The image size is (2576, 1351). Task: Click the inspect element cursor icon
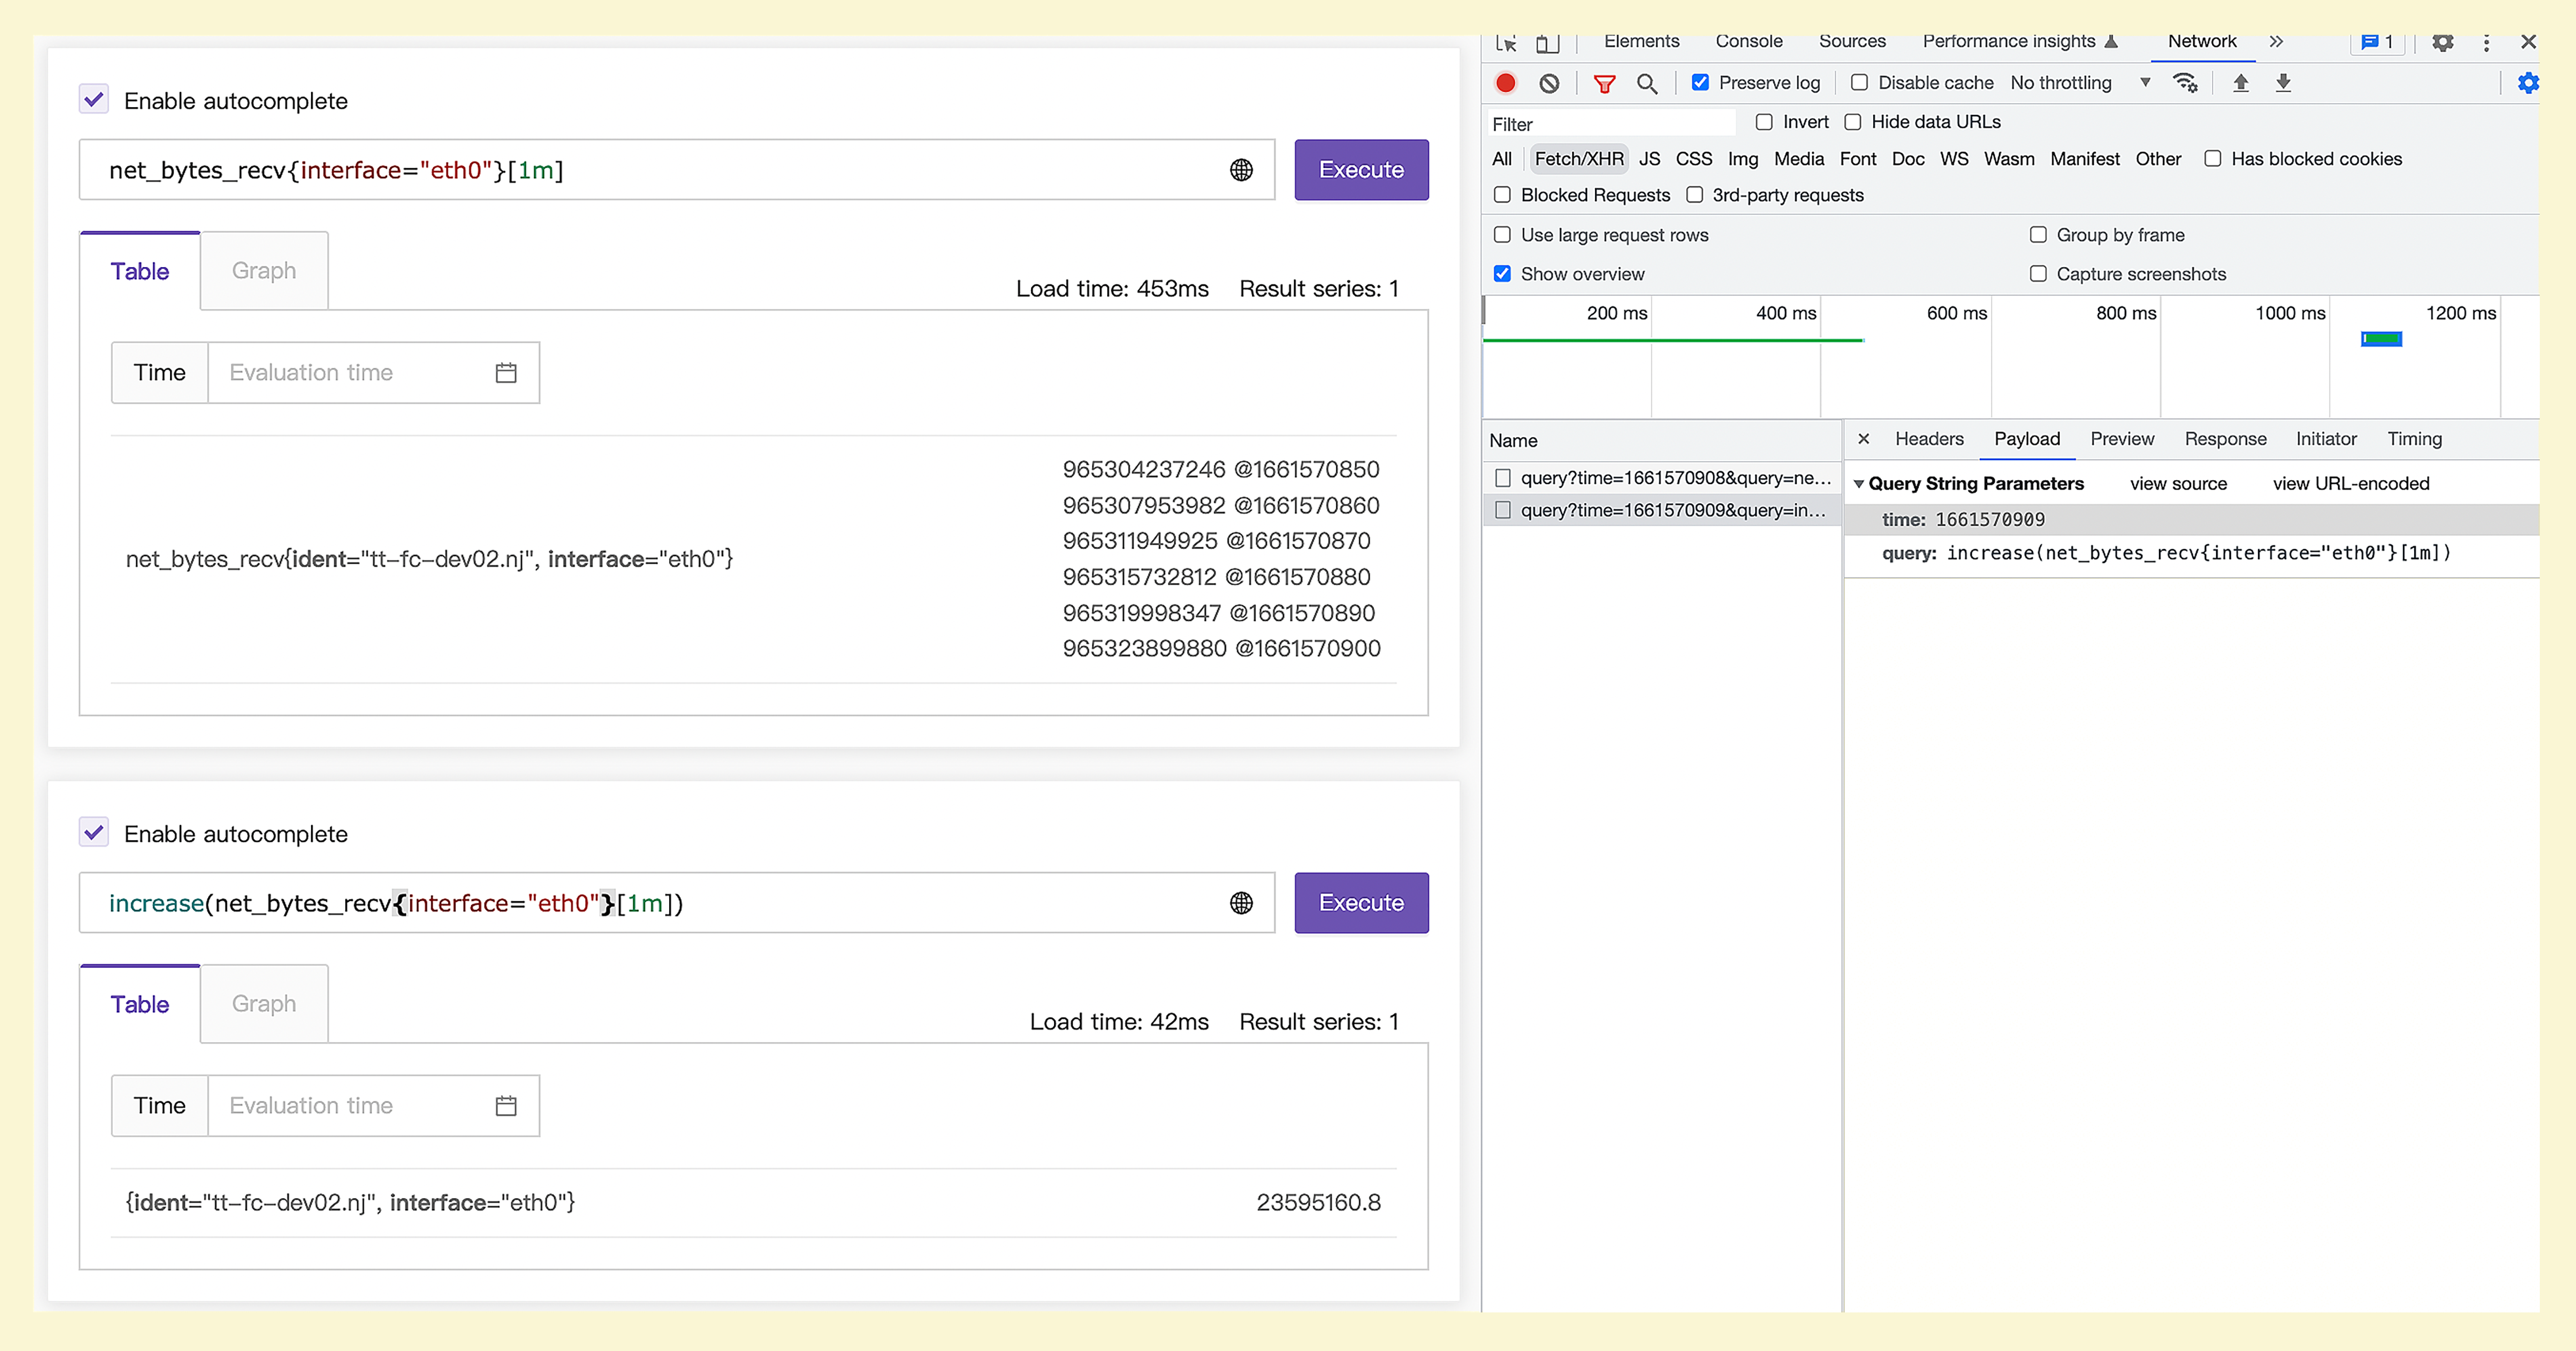tap(1506, 43)
